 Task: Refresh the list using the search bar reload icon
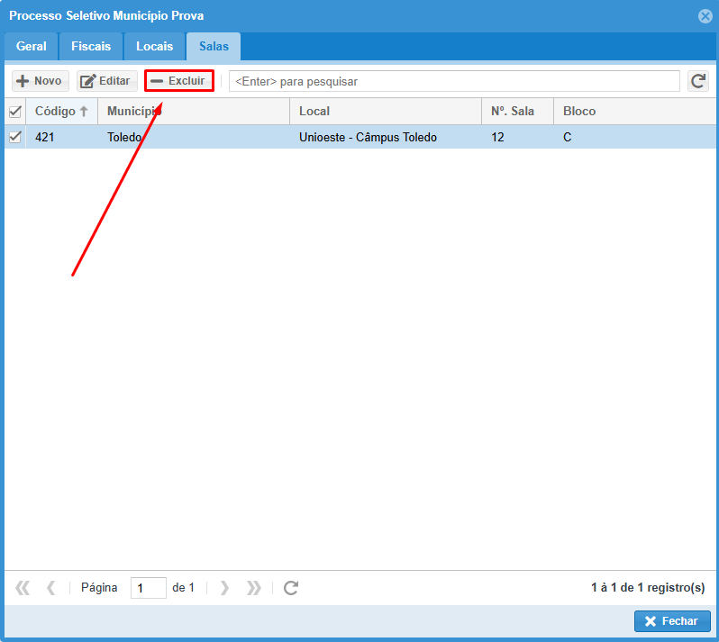pos(697,81)
